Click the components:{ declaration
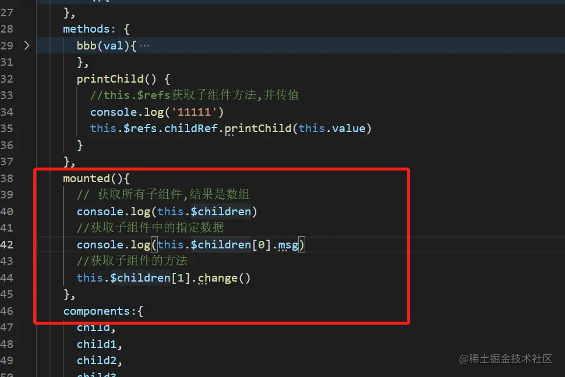Screen dimensions: 565x377 coord(103,311)
